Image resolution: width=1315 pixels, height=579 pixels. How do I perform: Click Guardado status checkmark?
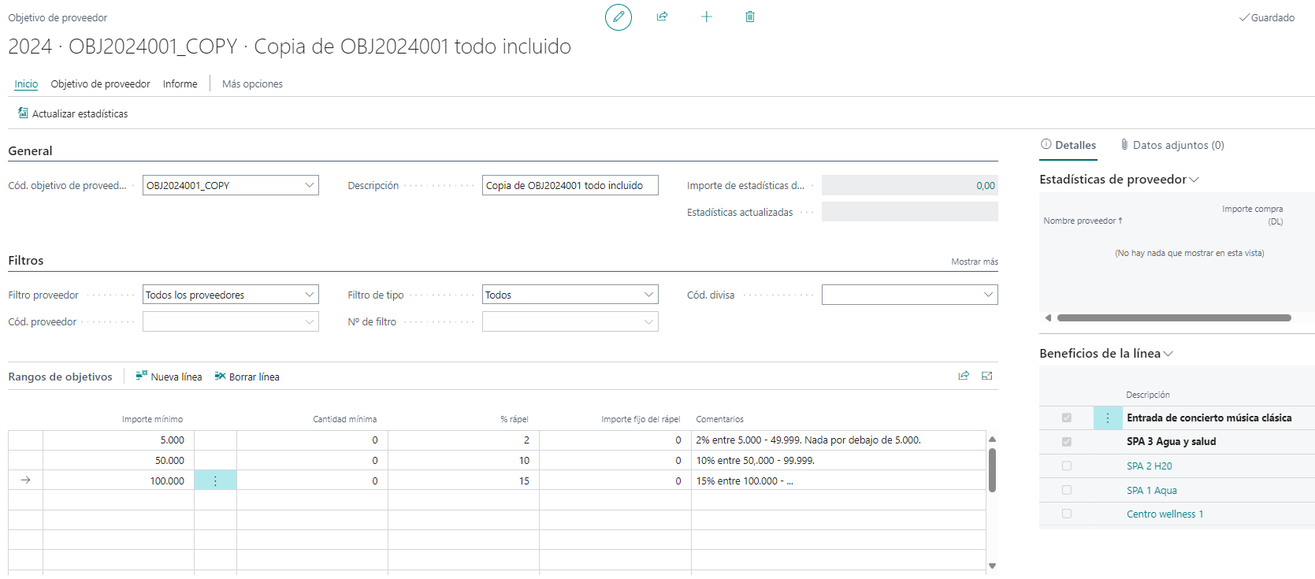pyautogui.click(x=1244, y=17)
